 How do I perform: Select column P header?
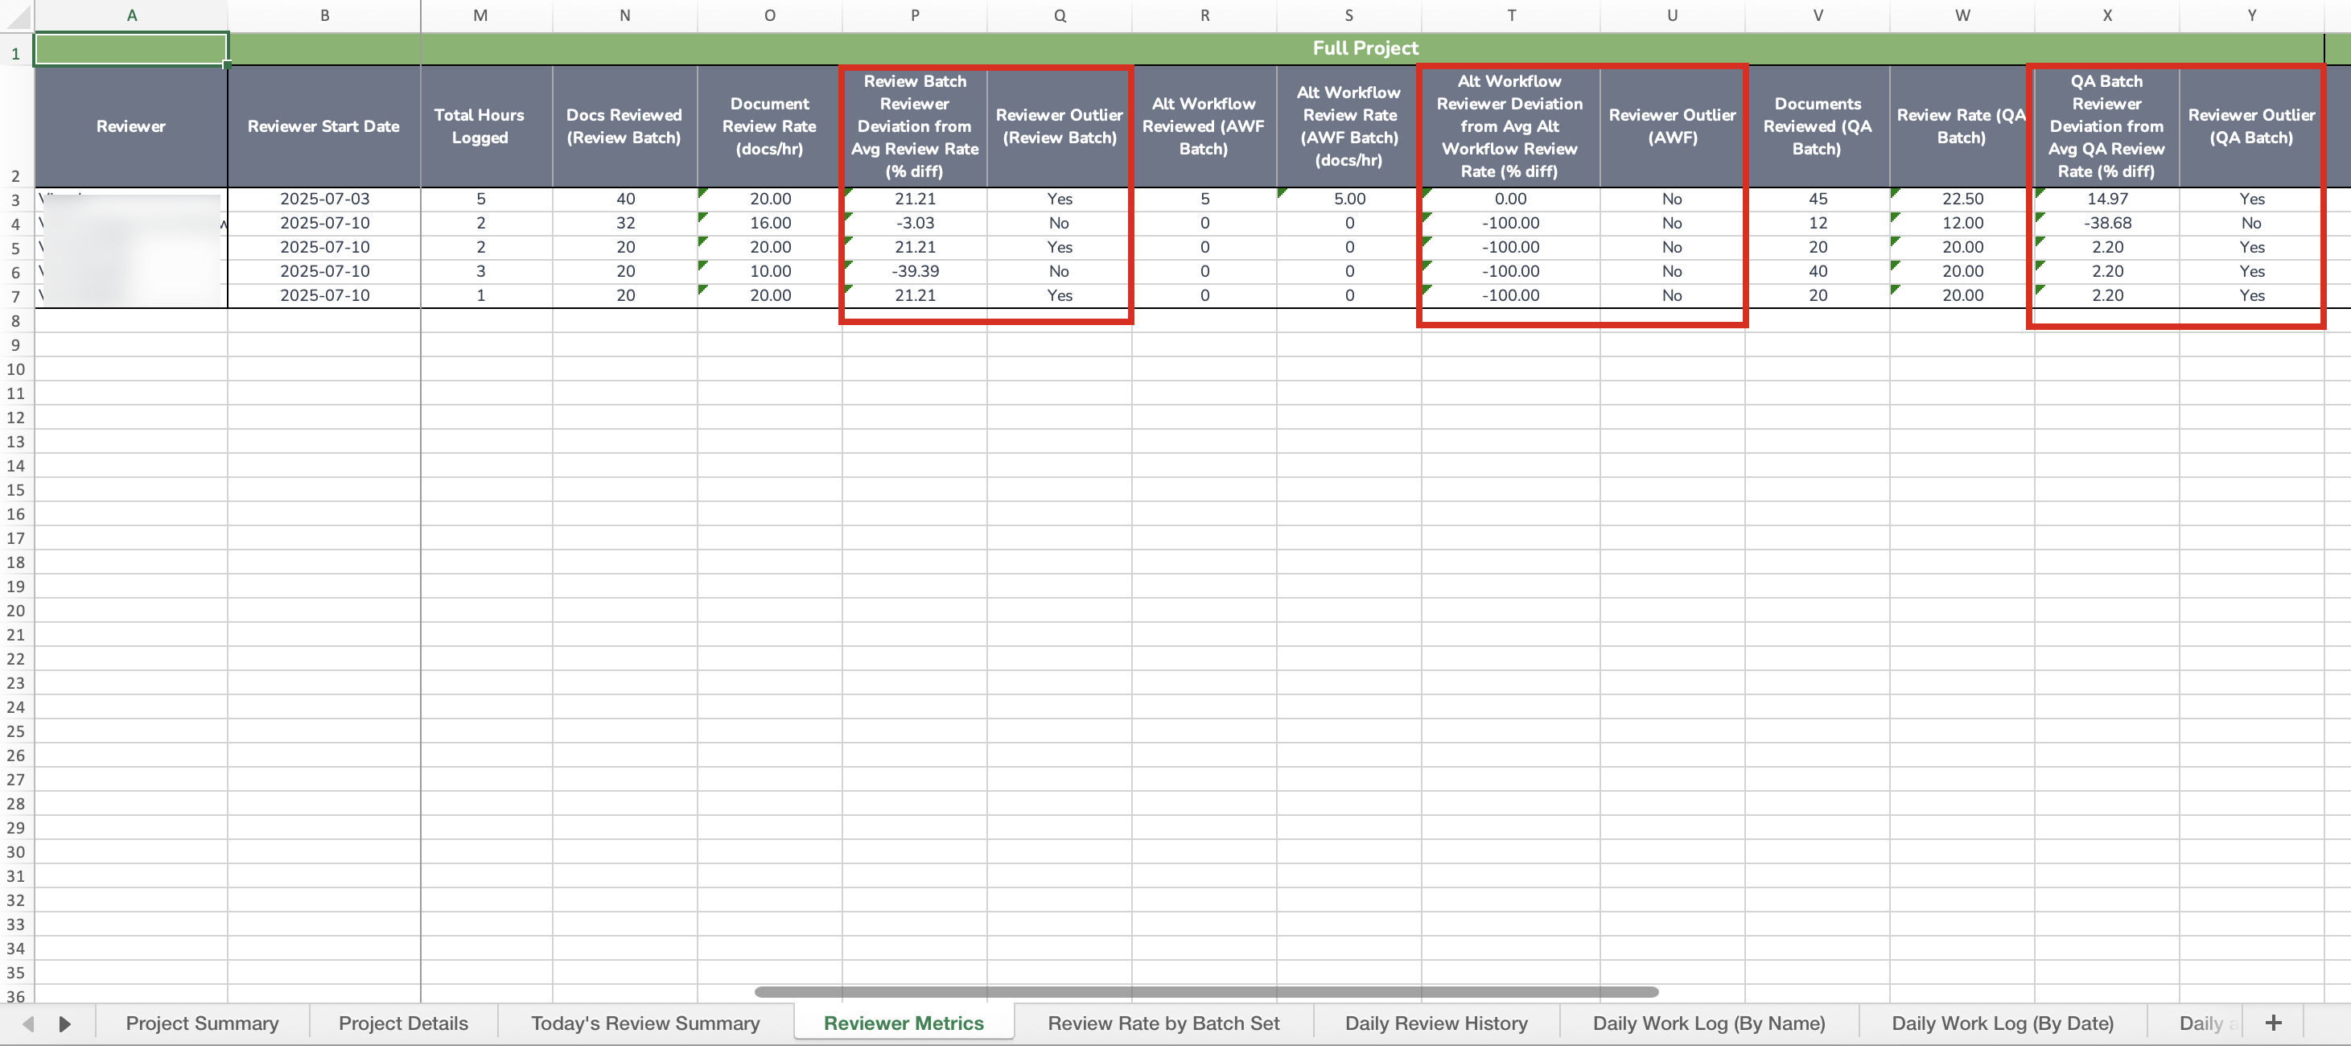(x=915, y=15)
